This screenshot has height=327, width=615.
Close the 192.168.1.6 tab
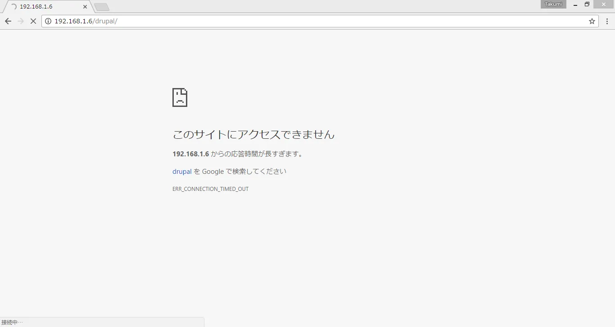coord(85,7)
